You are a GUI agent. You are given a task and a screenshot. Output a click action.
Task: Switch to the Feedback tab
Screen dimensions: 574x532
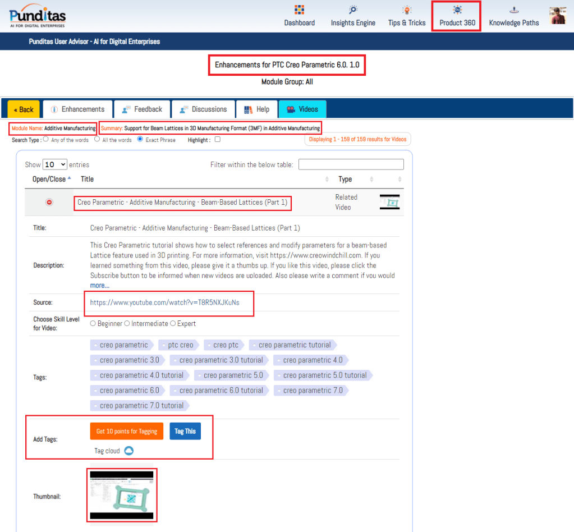pos(142,109)
